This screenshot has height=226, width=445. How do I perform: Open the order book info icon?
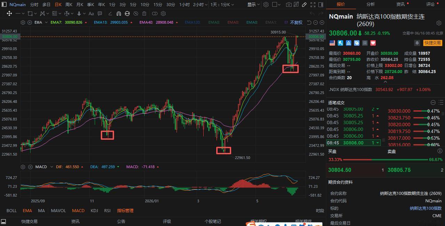pyautogui.click(x=440, y=151)
